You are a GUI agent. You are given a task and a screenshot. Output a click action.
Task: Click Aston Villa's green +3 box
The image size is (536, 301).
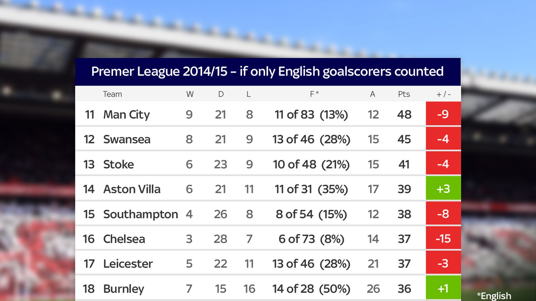443,189
